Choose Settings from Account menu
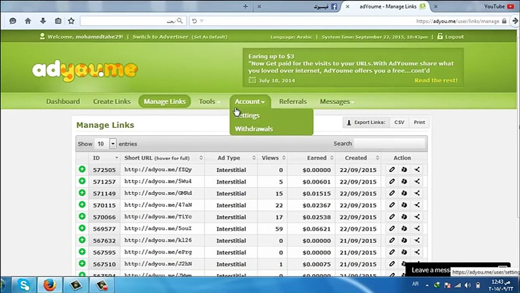520x293 pixels. (247, 116)
